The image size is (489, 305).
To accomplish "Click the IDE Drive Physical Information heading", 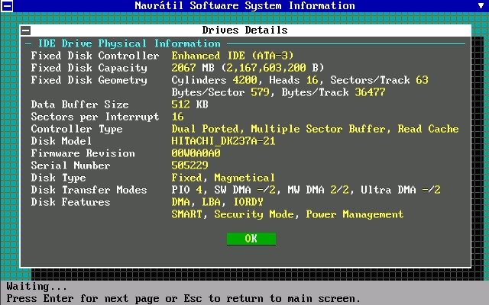I will click(x=129, y=43).
